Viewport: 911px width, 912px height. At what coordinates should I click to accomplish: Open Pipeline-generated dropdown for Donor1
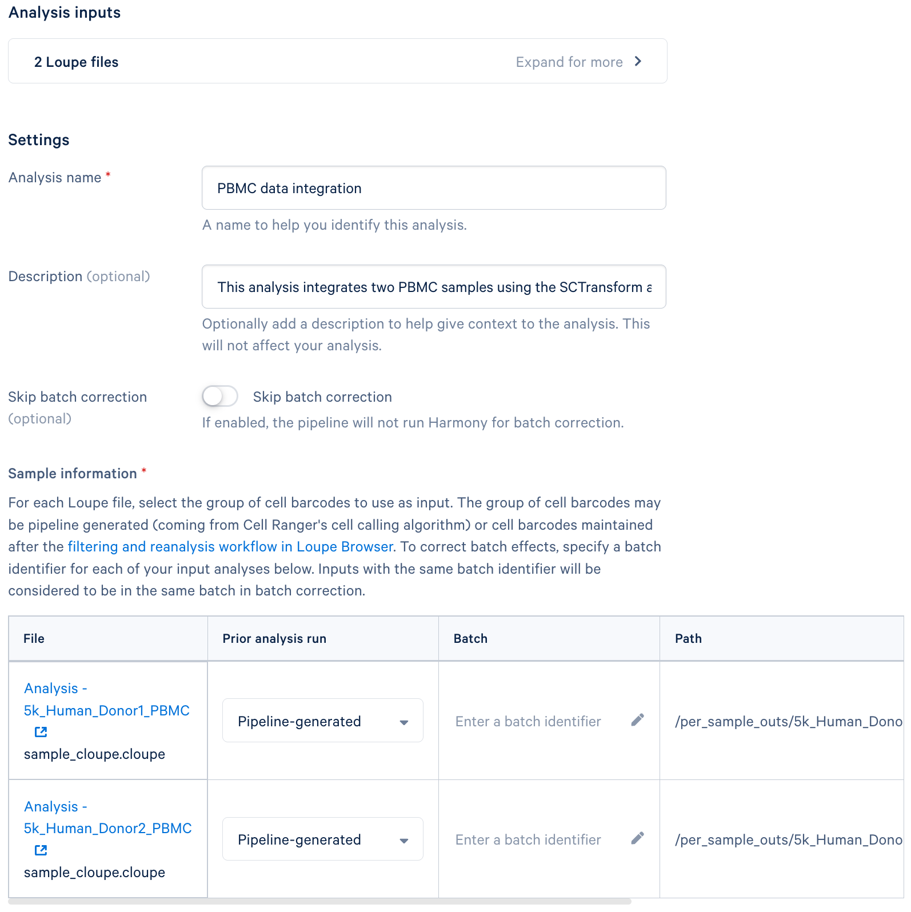click(322, 721)
